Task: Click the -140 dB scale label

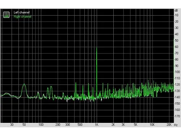Action: click(x=177, y=97)
